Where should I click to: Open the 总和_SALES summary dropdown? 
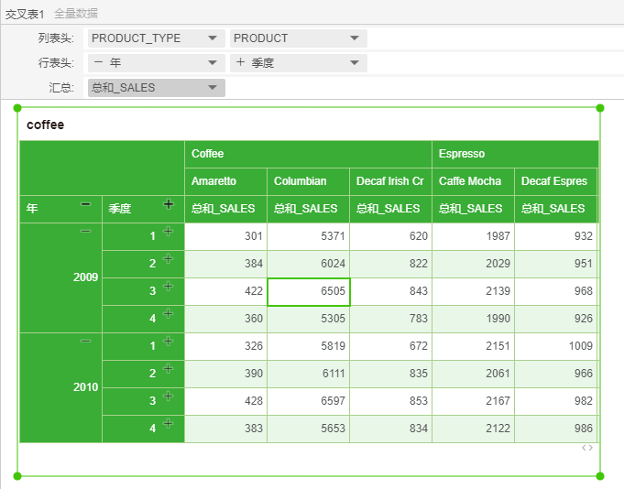click(212, 88)
